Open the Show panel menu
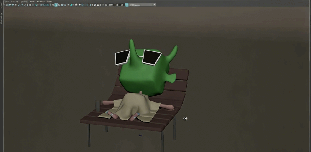This screenshot has width=311, height=152. pos(32,2)
